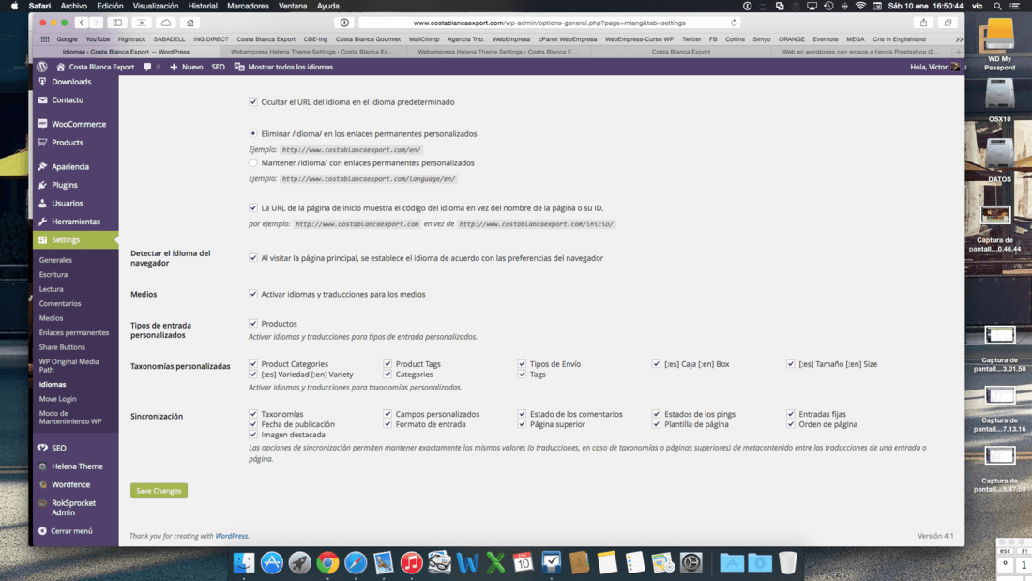Open the Archivo menu in menu bar
Image resolution: width=1032 pixels, height=581 pixels.
[x=74, y=6]
